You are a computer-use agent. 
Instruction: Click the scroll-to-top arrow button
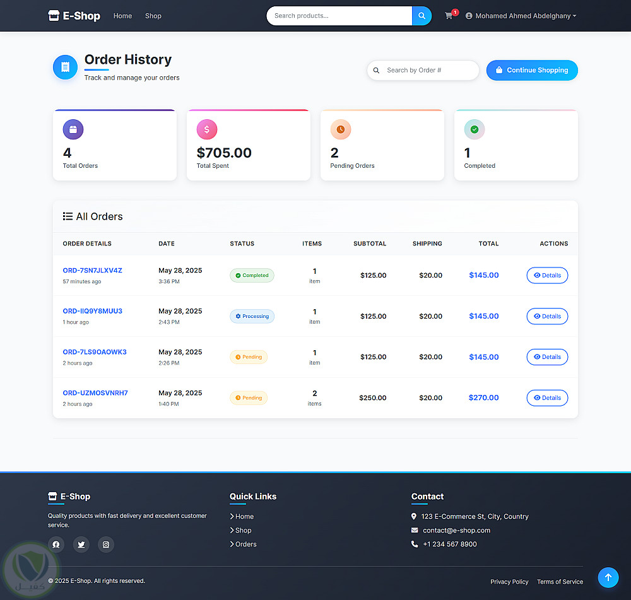click(608, 577)
